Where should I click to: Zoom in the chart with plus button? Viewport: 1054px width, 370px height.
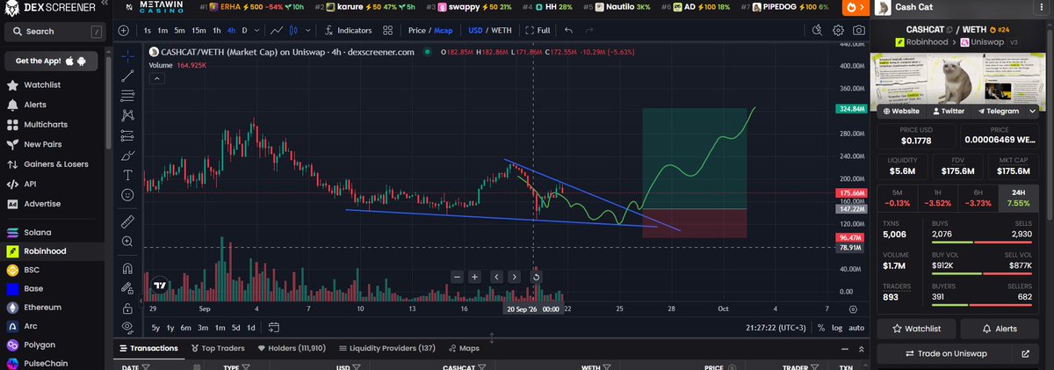pos(474,276)
